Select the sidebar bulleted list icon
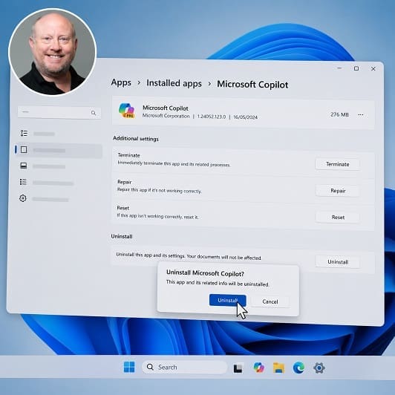The width and height of the screenshot is (395, 395). click(23, 182)
